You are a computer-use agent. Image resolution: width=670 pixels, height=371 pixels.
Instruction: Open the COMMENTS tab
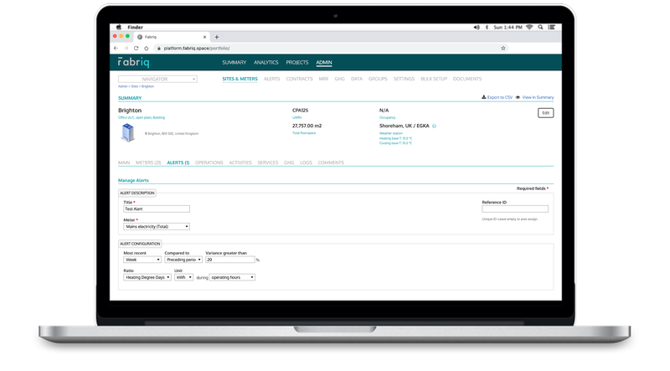click(331, 162)
